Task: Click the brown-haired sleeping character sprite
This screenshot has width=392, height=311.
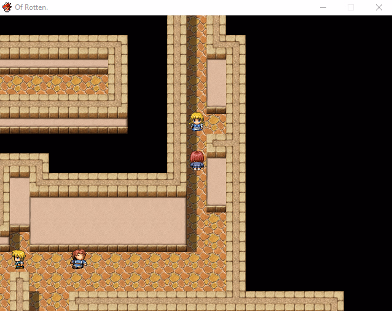Action: tap(79, 259)
